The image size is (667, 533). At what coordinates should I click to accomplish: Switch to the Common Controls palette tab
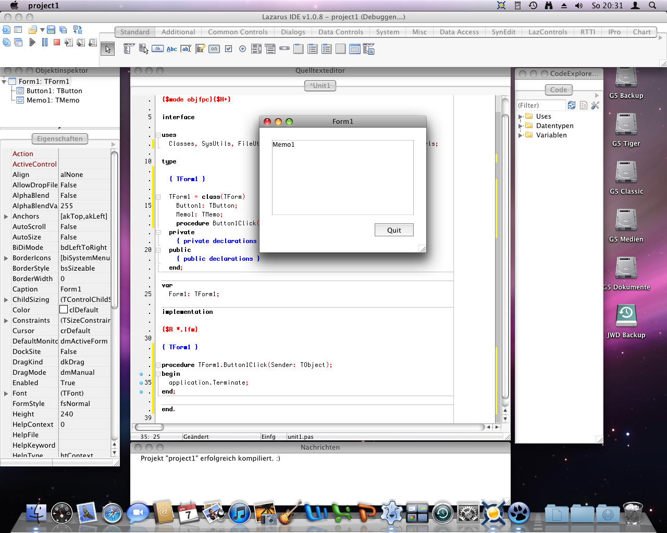tap(238, 32)
